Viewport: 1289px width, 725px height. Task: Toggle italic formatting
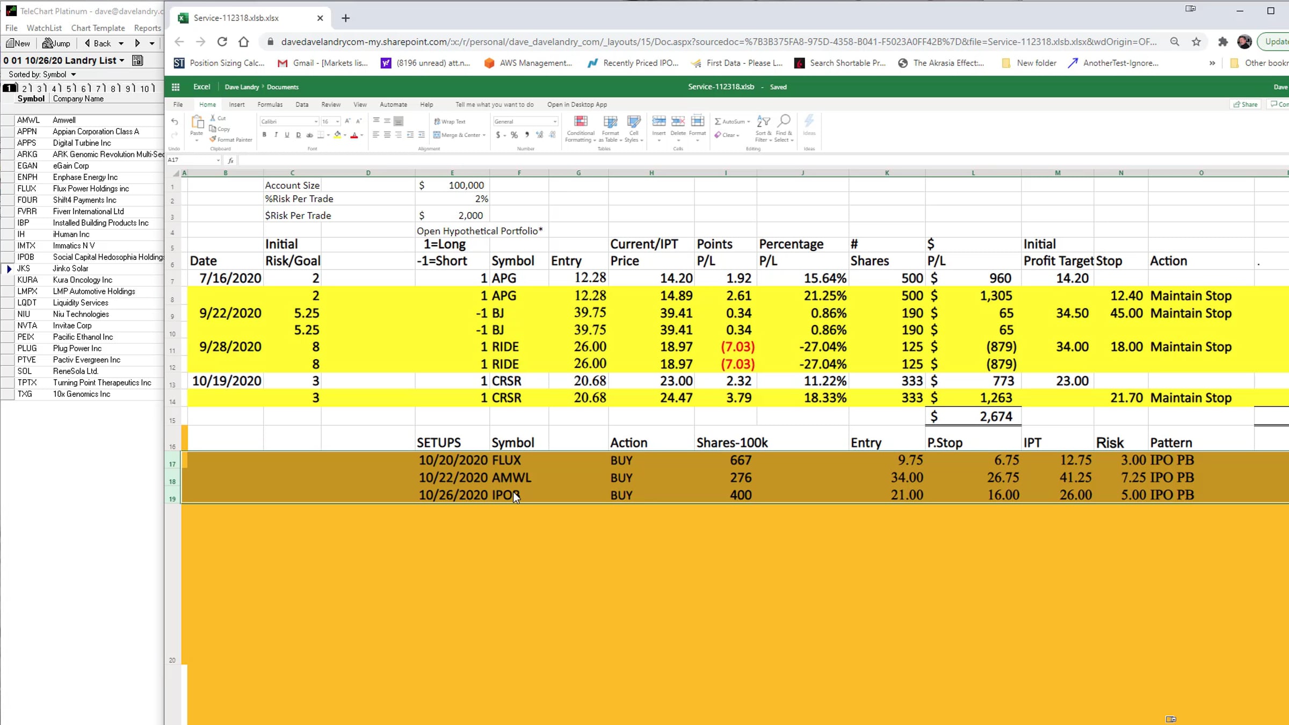point(276,135)
